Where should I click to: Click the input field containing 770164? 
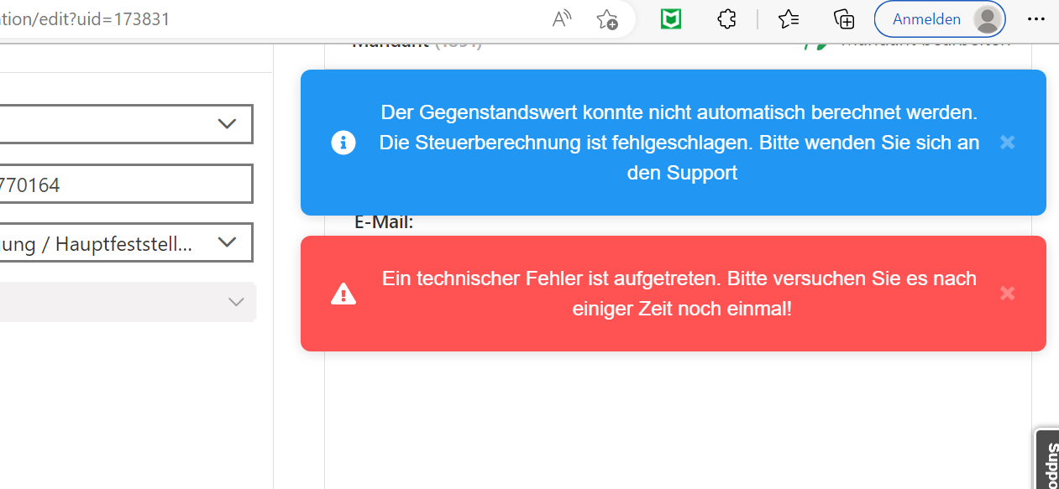coord(126,184)
